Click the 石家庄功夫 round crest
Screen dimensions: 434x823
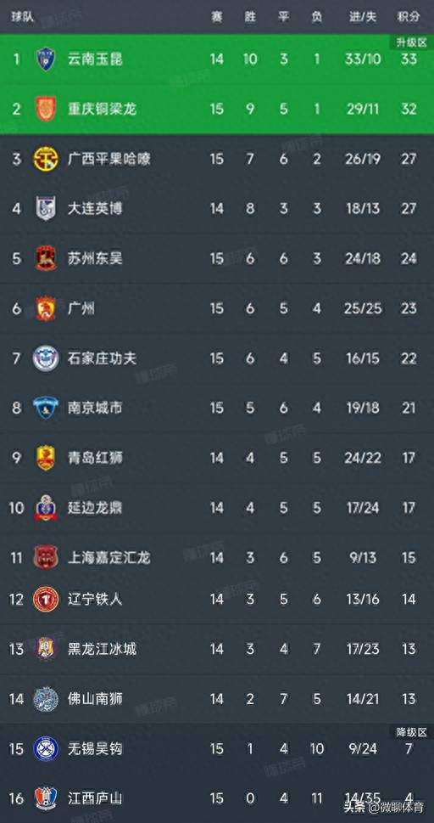(46, 358)
